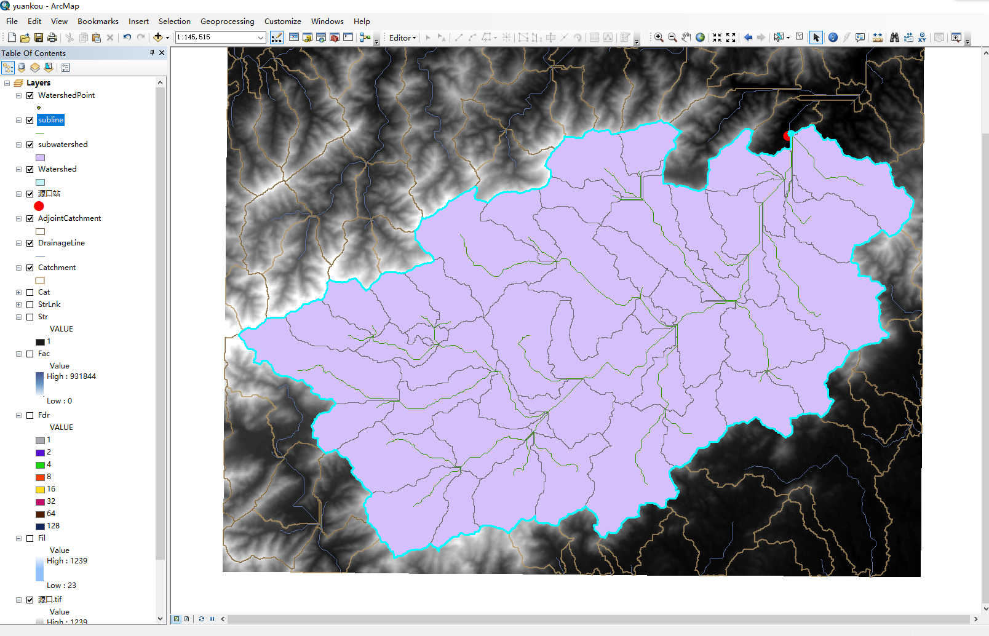Screen dimensions: 989x636
Task: Open the Go To XY tool
Action: (922, 37)
